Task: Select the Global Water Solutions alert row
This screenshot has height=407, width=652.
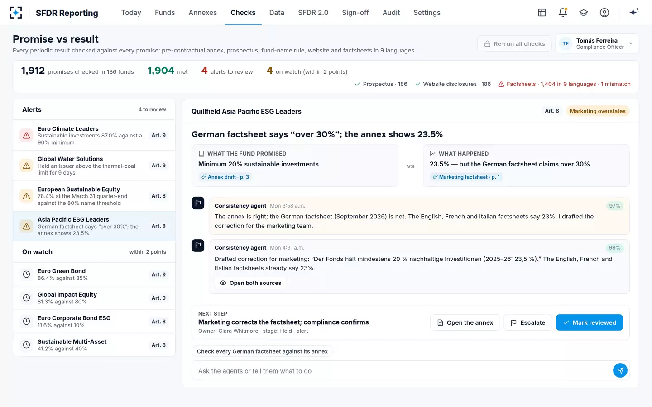Action: click(x=94, y=166)
